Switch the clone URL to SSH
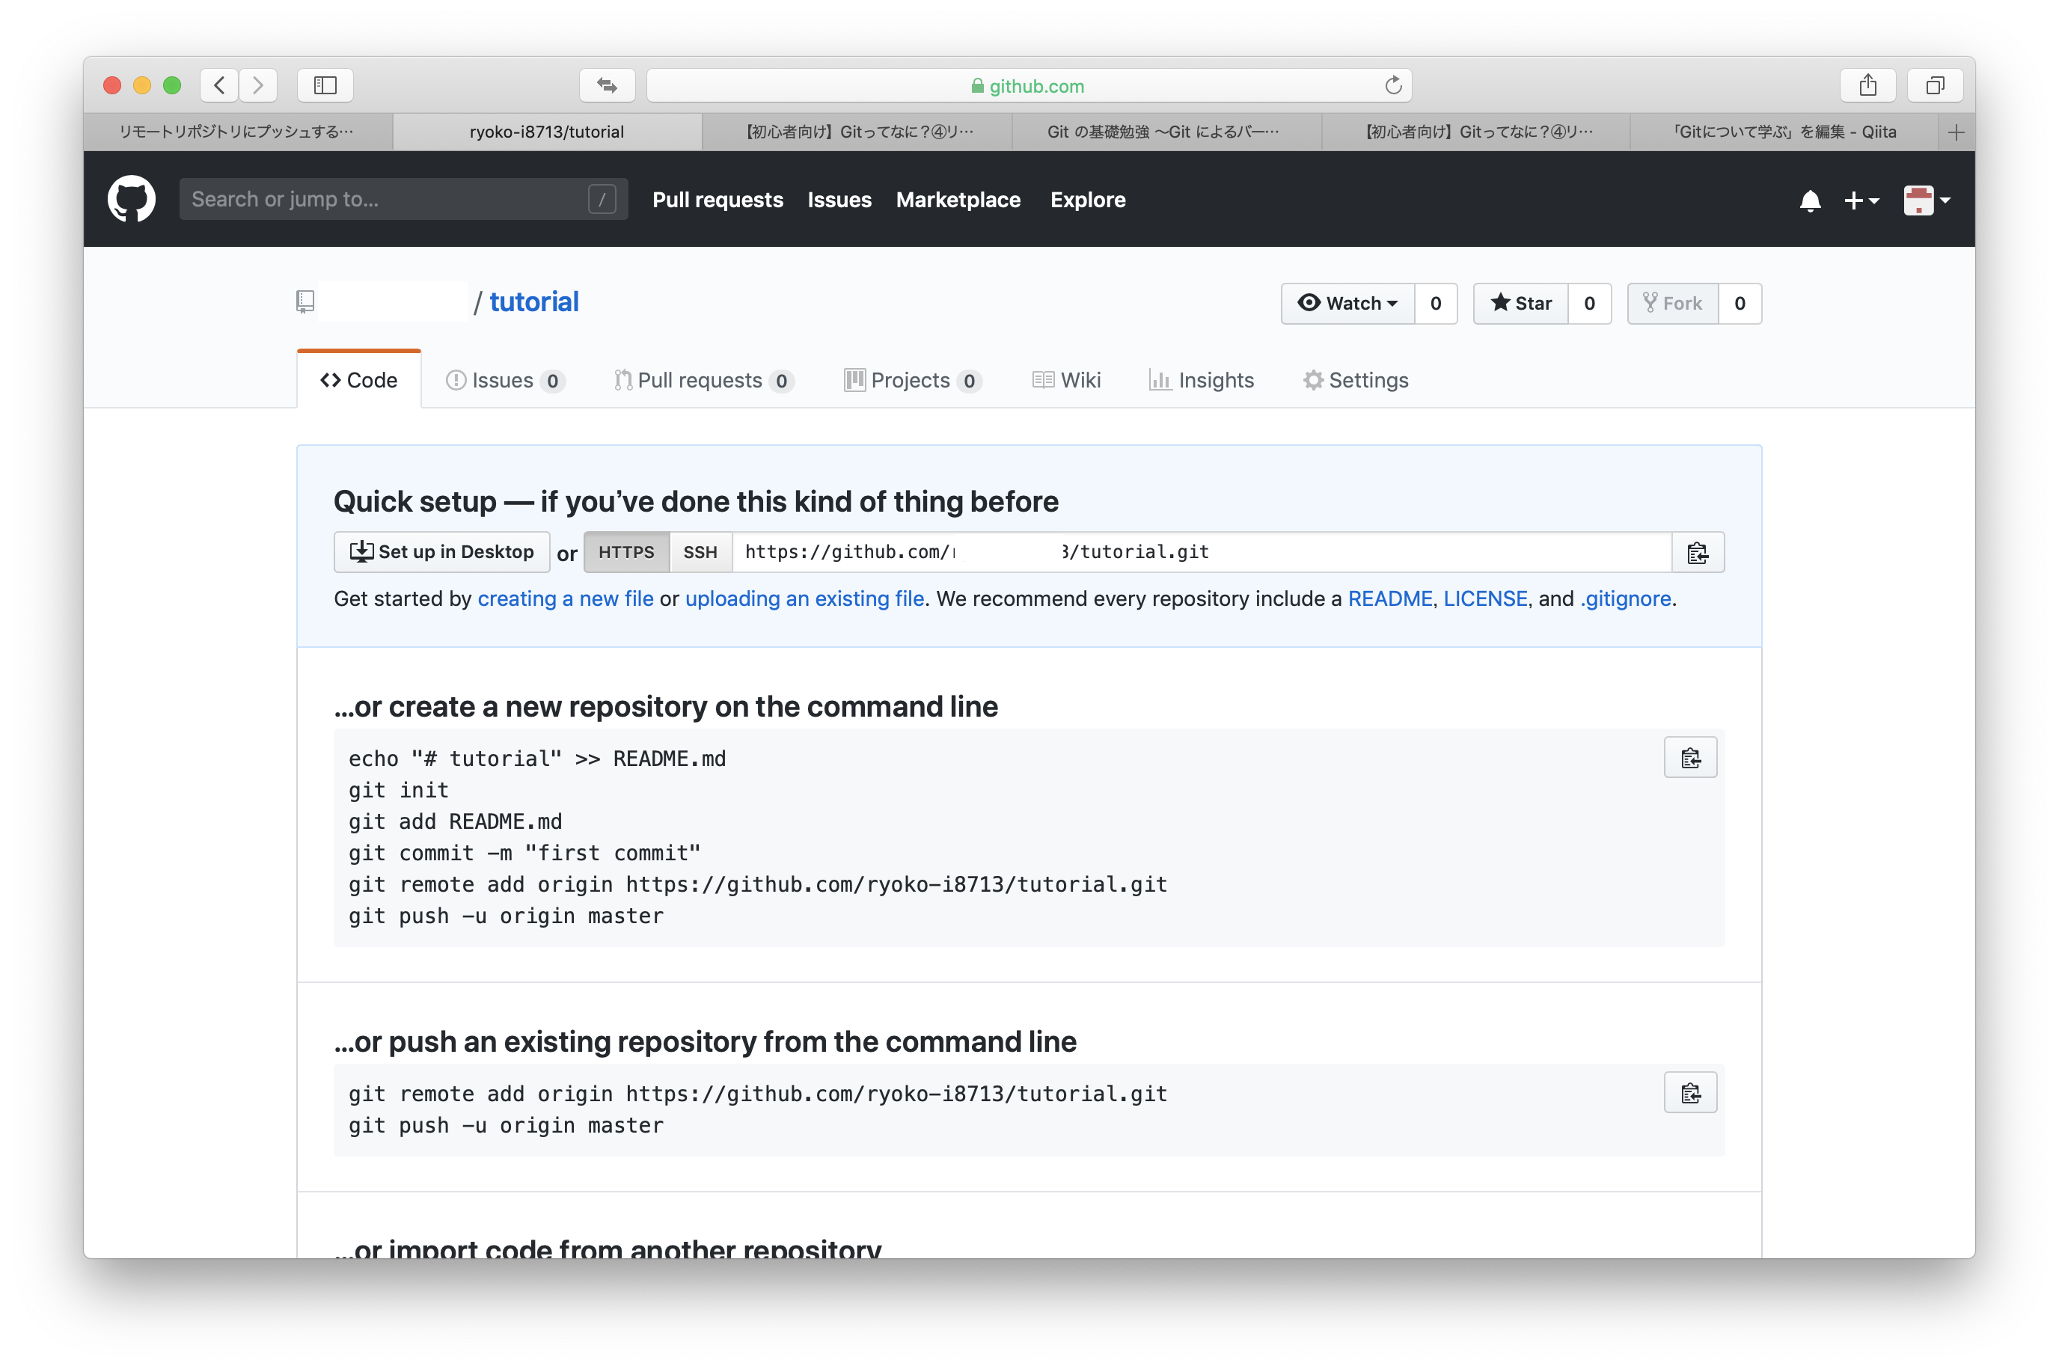Screen dimensions: 2059x1369 (700, 553)
